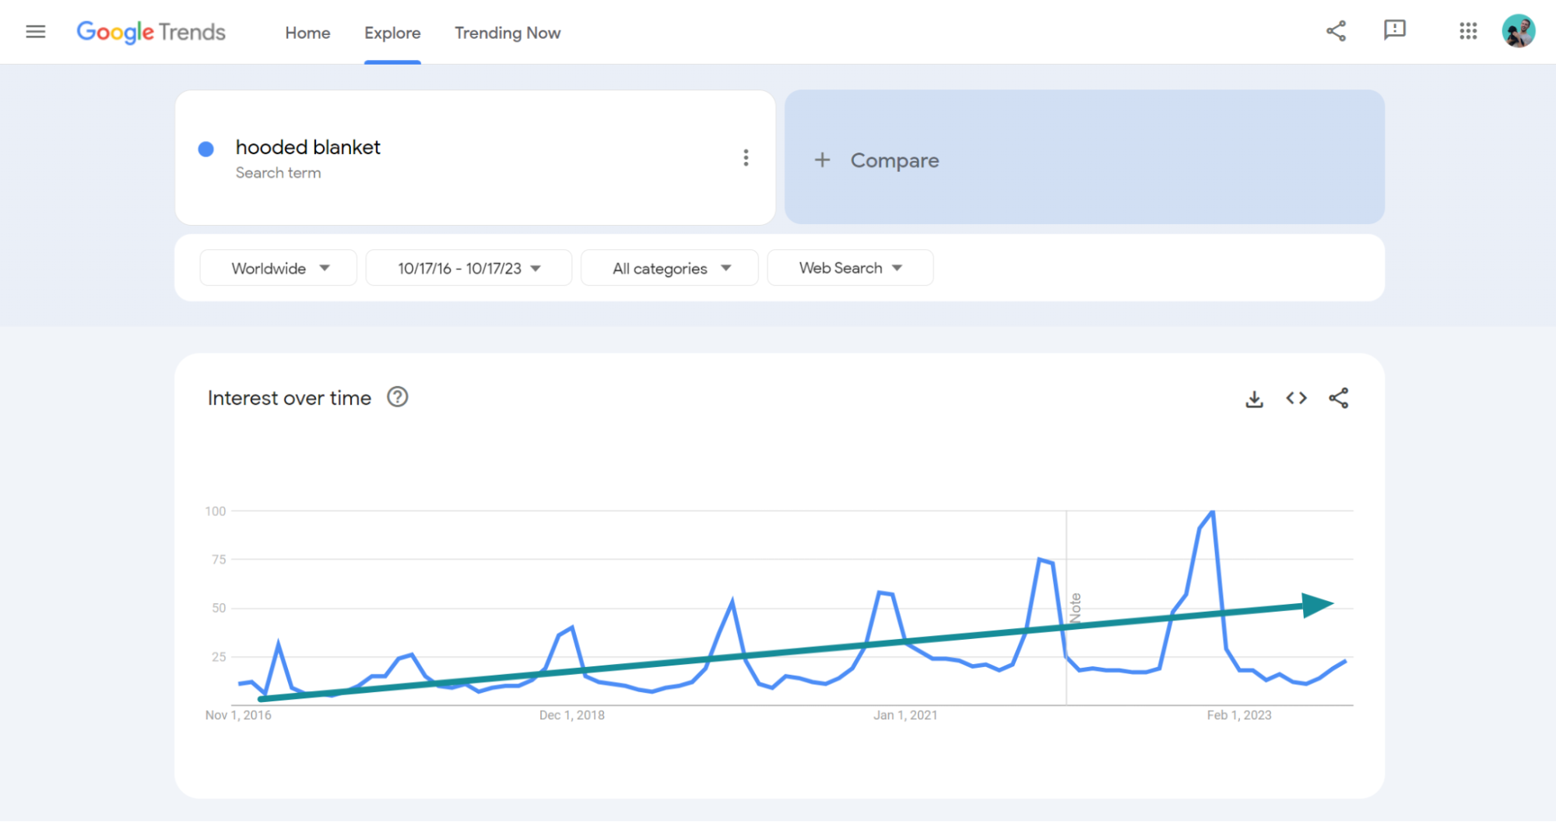Open the Trending Now section
1556x822 pixels.
[507, 33]
